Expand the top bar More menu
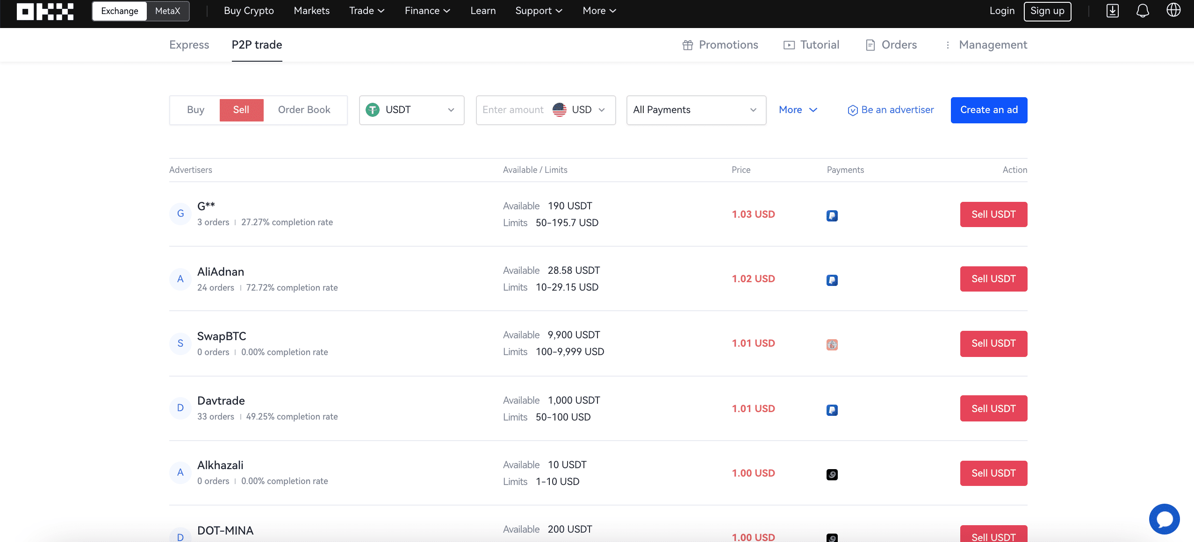 point(599,11)
